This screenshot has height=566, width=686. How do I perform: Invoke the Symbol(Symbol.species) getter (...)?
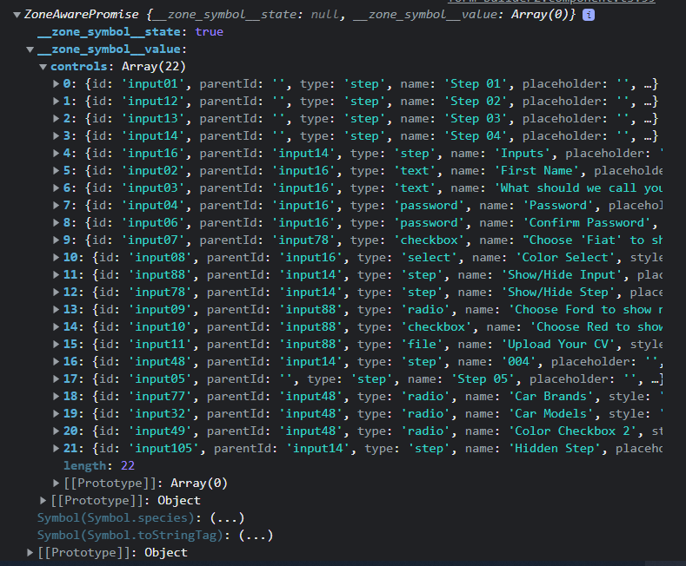227,518
